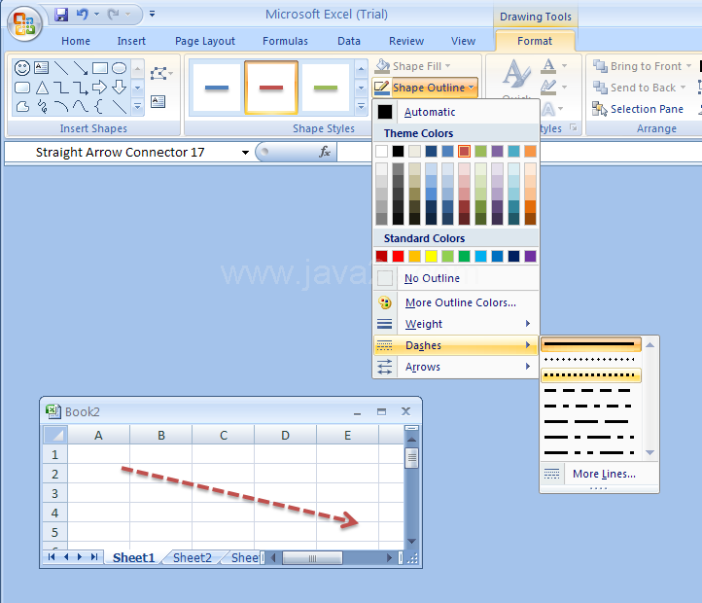Open the Page Layout tab
The height and width of the screenshot is (603, 702).
[x=205, y=41]
